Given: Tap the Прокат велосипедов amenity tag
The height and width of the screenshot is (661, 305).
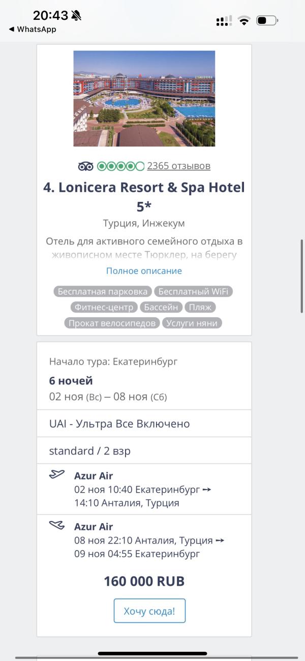Looking at the screenshot, I should (112, 323).
